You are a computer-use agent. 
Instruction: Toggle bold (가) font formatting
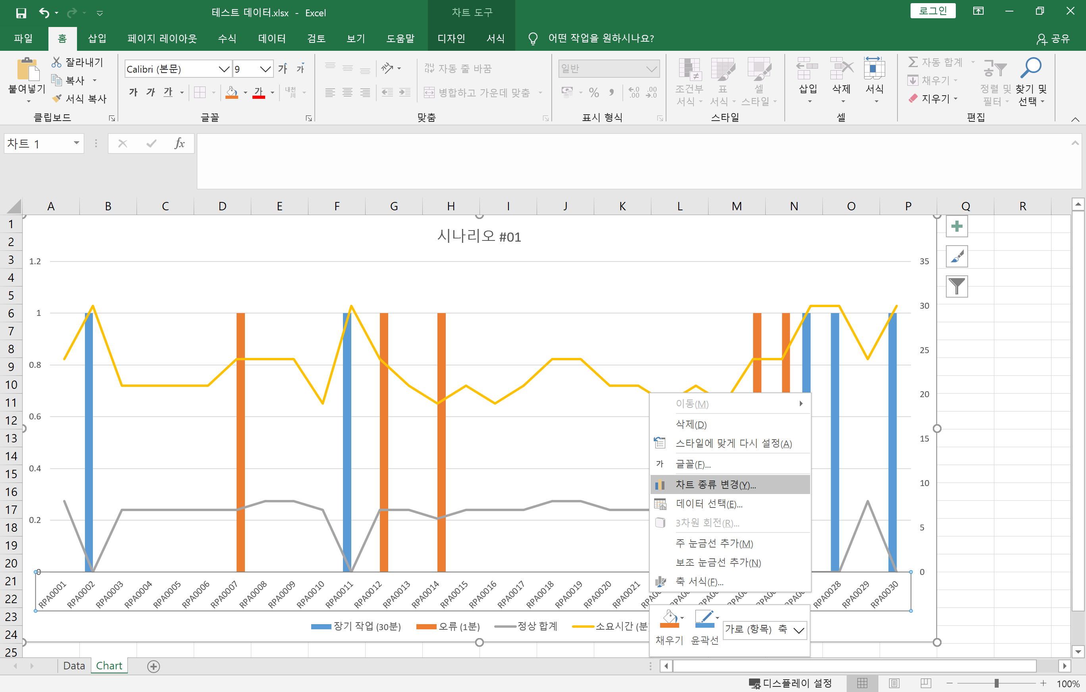(133, 92)
